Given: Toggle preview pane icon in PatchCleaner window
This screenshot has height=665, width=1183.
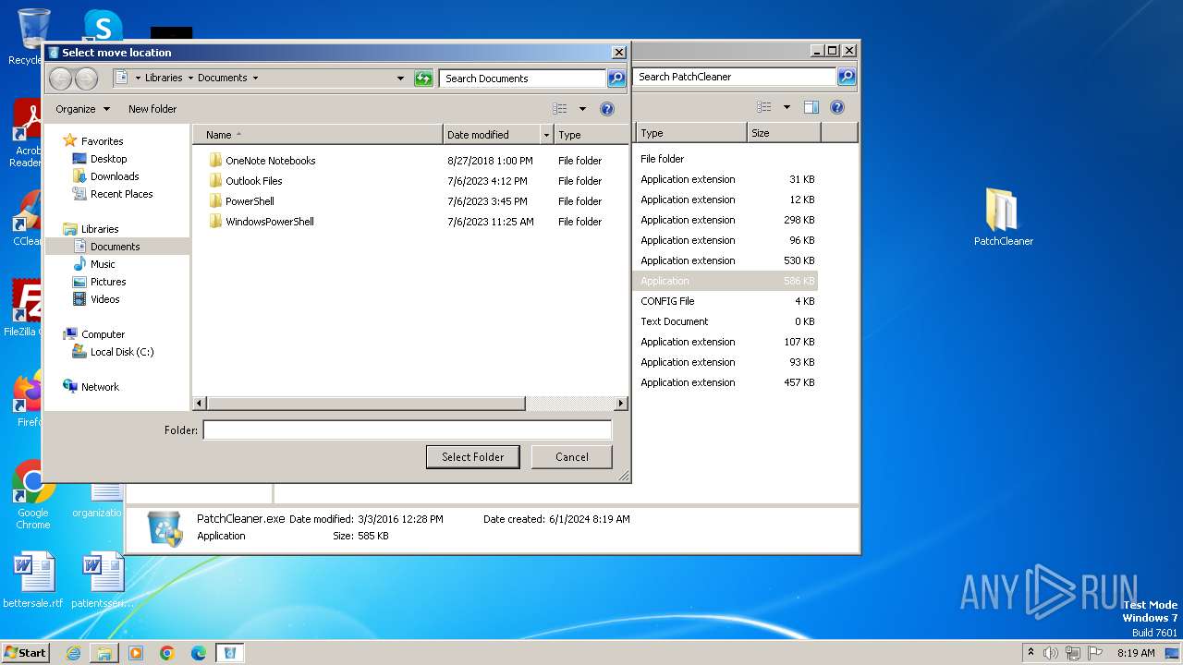Looking at the screenshot, I should point(811,107).
